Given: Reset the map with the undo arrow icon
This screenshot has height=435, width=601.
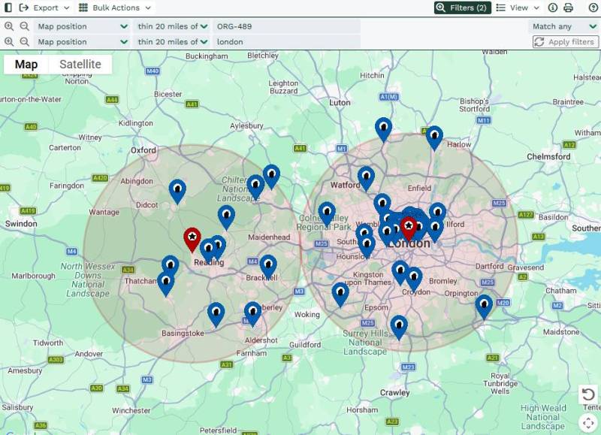Looking at the screenshot, I should [588, 394].
